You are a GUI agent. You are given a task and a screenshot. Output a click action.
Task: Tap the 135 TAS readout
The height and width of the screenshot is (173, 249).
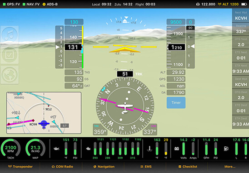tap(74, 72)
